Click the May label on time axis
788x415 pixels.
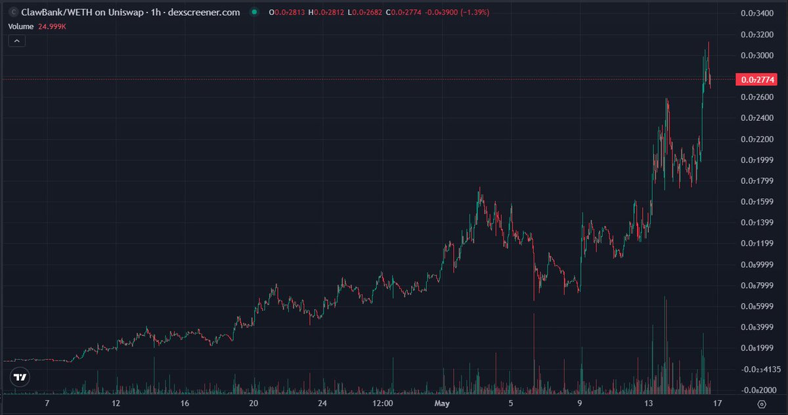tap(442, 404)
